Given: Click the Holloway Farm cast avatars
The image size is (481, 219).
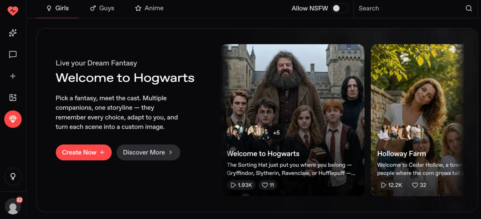Looking at the screenshot, I should (400, 133).
